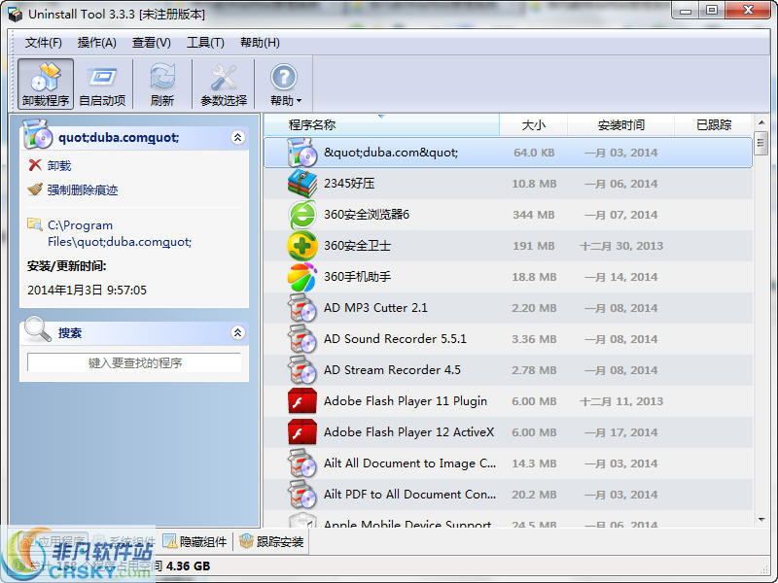Click the Adobe Flash Player 12 ActiveX icon
Viewport: 778px width, 583px height.
[303, 432]
